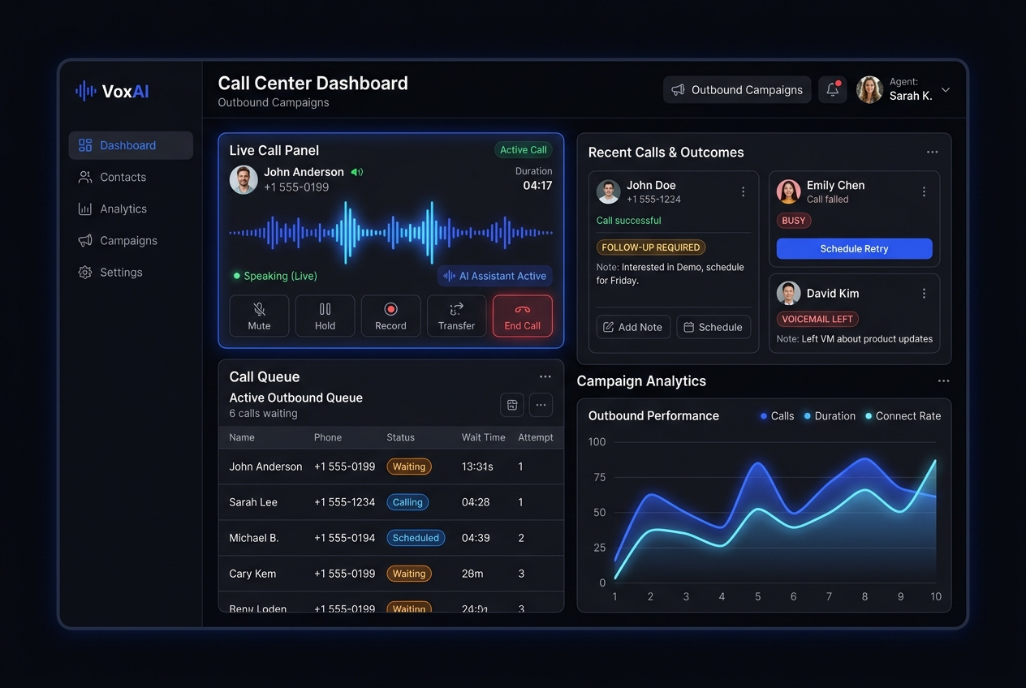Click the AI Assistant Active chip

click(x=495, y=276)
